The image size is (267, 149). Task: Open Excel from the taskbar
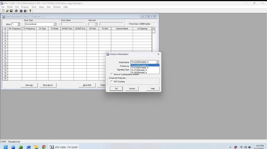point(21,147)
